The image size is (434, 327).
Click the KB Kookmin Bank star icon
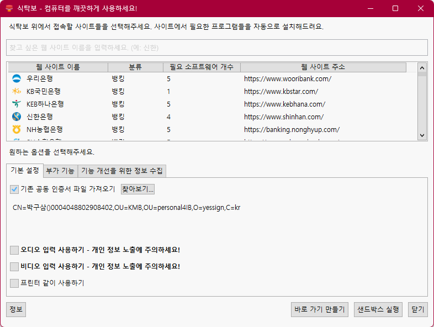(x=17, y=91)
